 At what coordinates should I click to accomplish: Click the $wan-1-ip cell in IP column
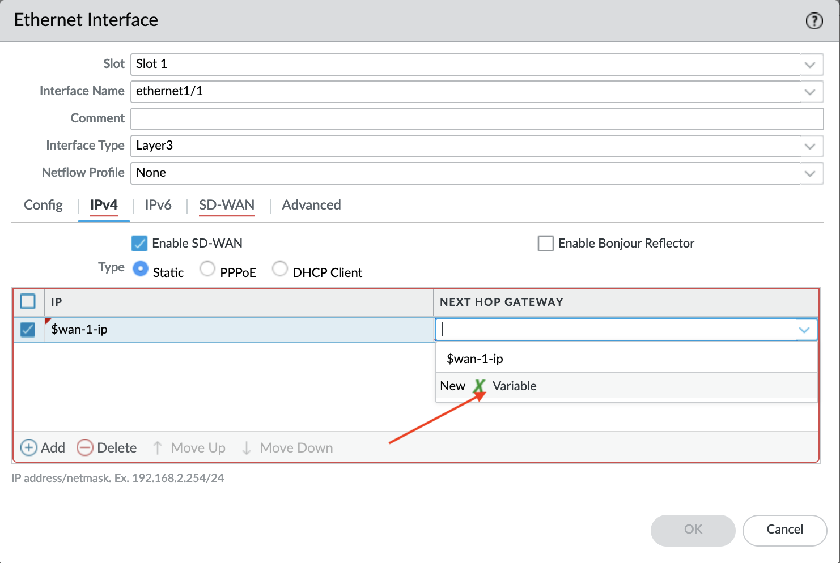(239, 330)
